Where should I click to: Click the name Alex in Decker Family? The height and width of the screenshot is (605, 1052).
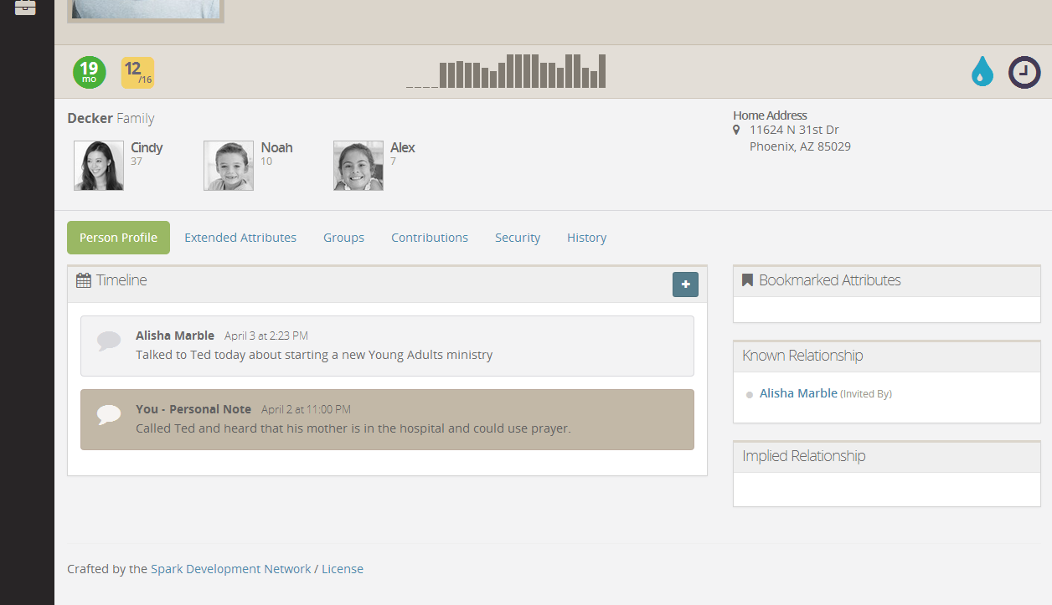coord(403,148)
